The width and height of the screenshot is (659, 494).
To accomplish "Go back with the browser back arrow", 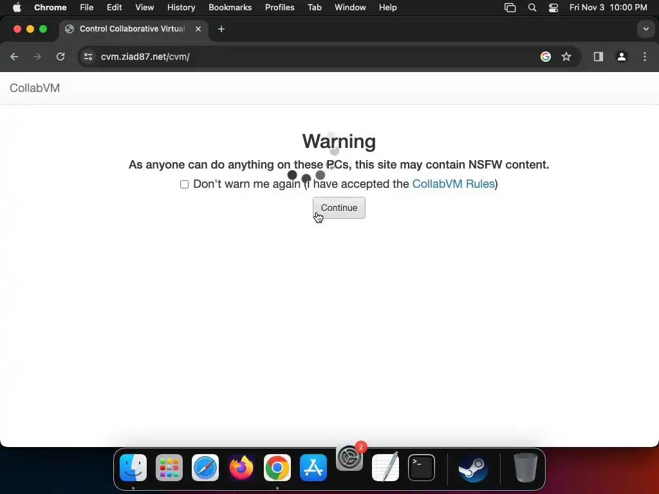I will tap(14, 57).
